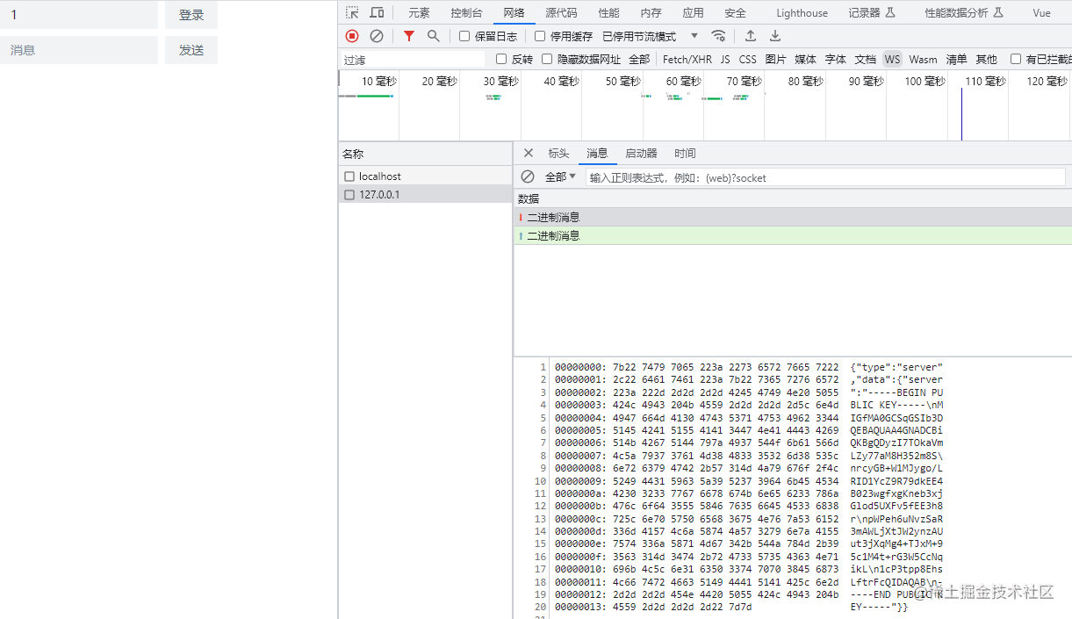The width and height of the screenshot is (1072, 619).
Task: Clear WebSocket messages icon
Action: coord(528,176)
